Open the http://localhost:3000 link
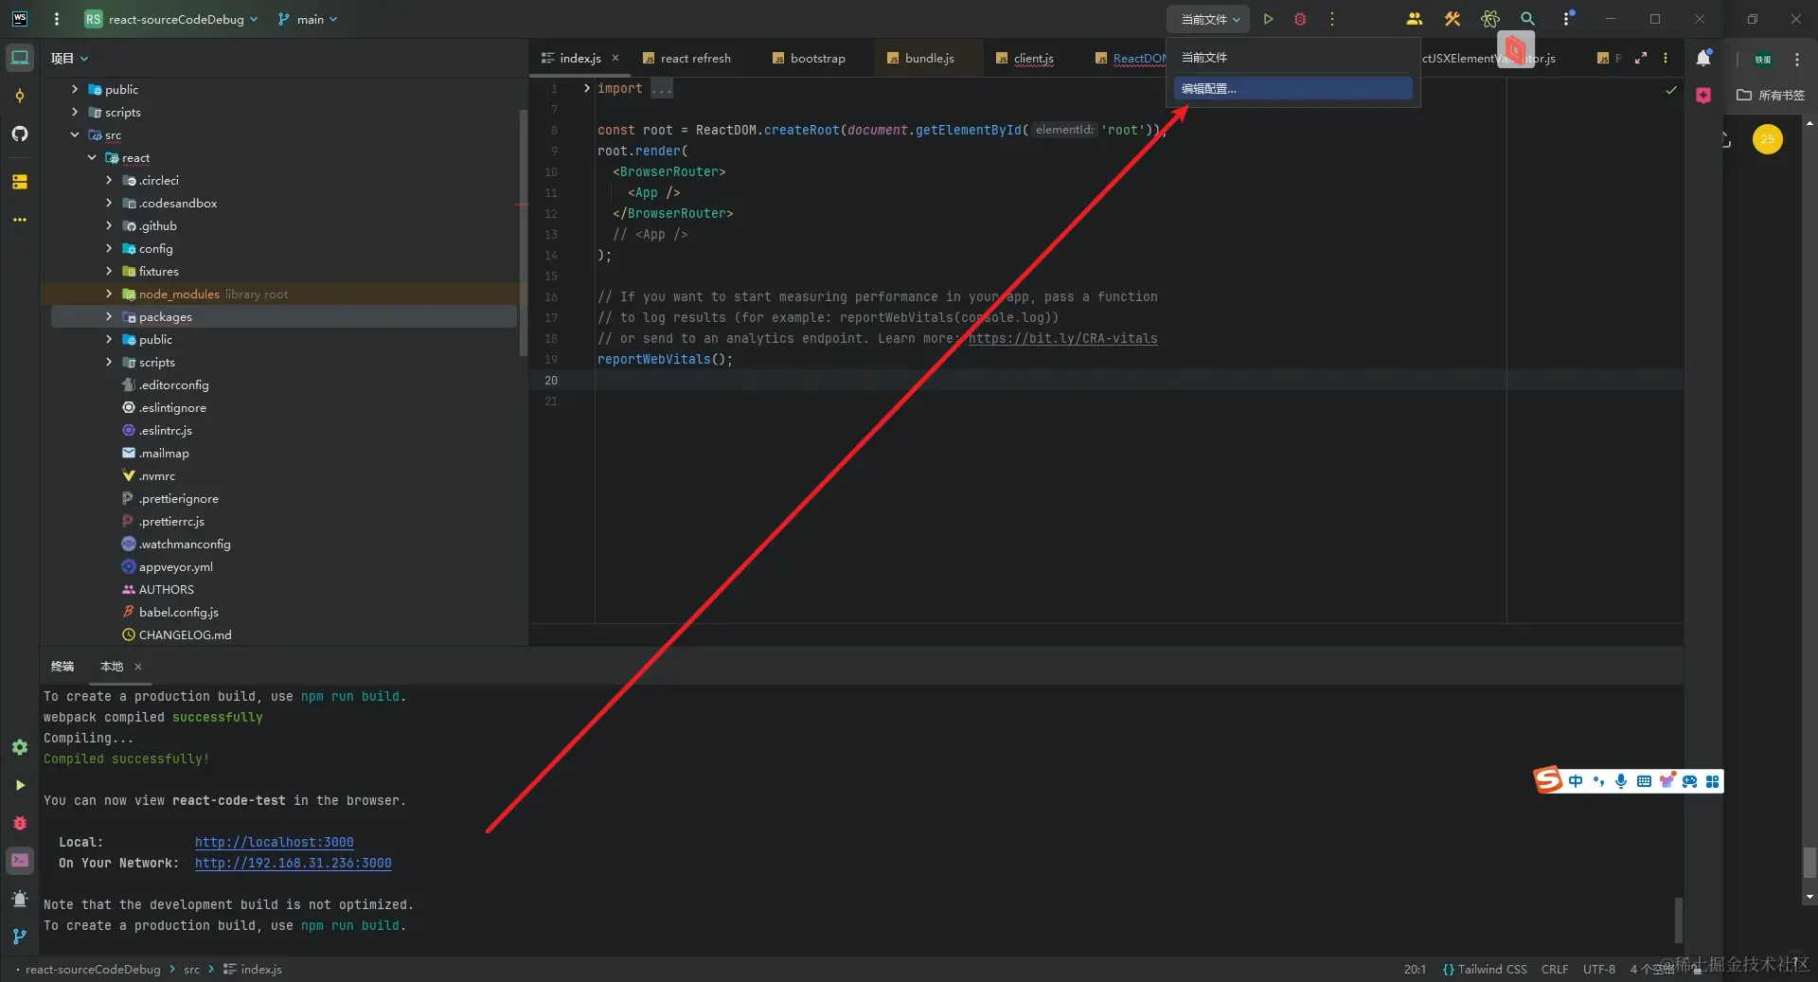Screen dimensions: 1818x982 pyautogui.click(x=275, y=842)
